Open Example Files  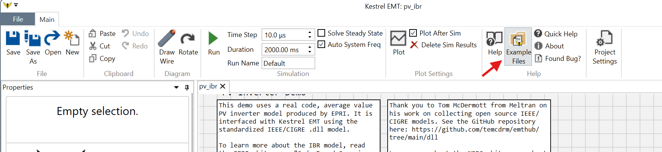[518, 47]
